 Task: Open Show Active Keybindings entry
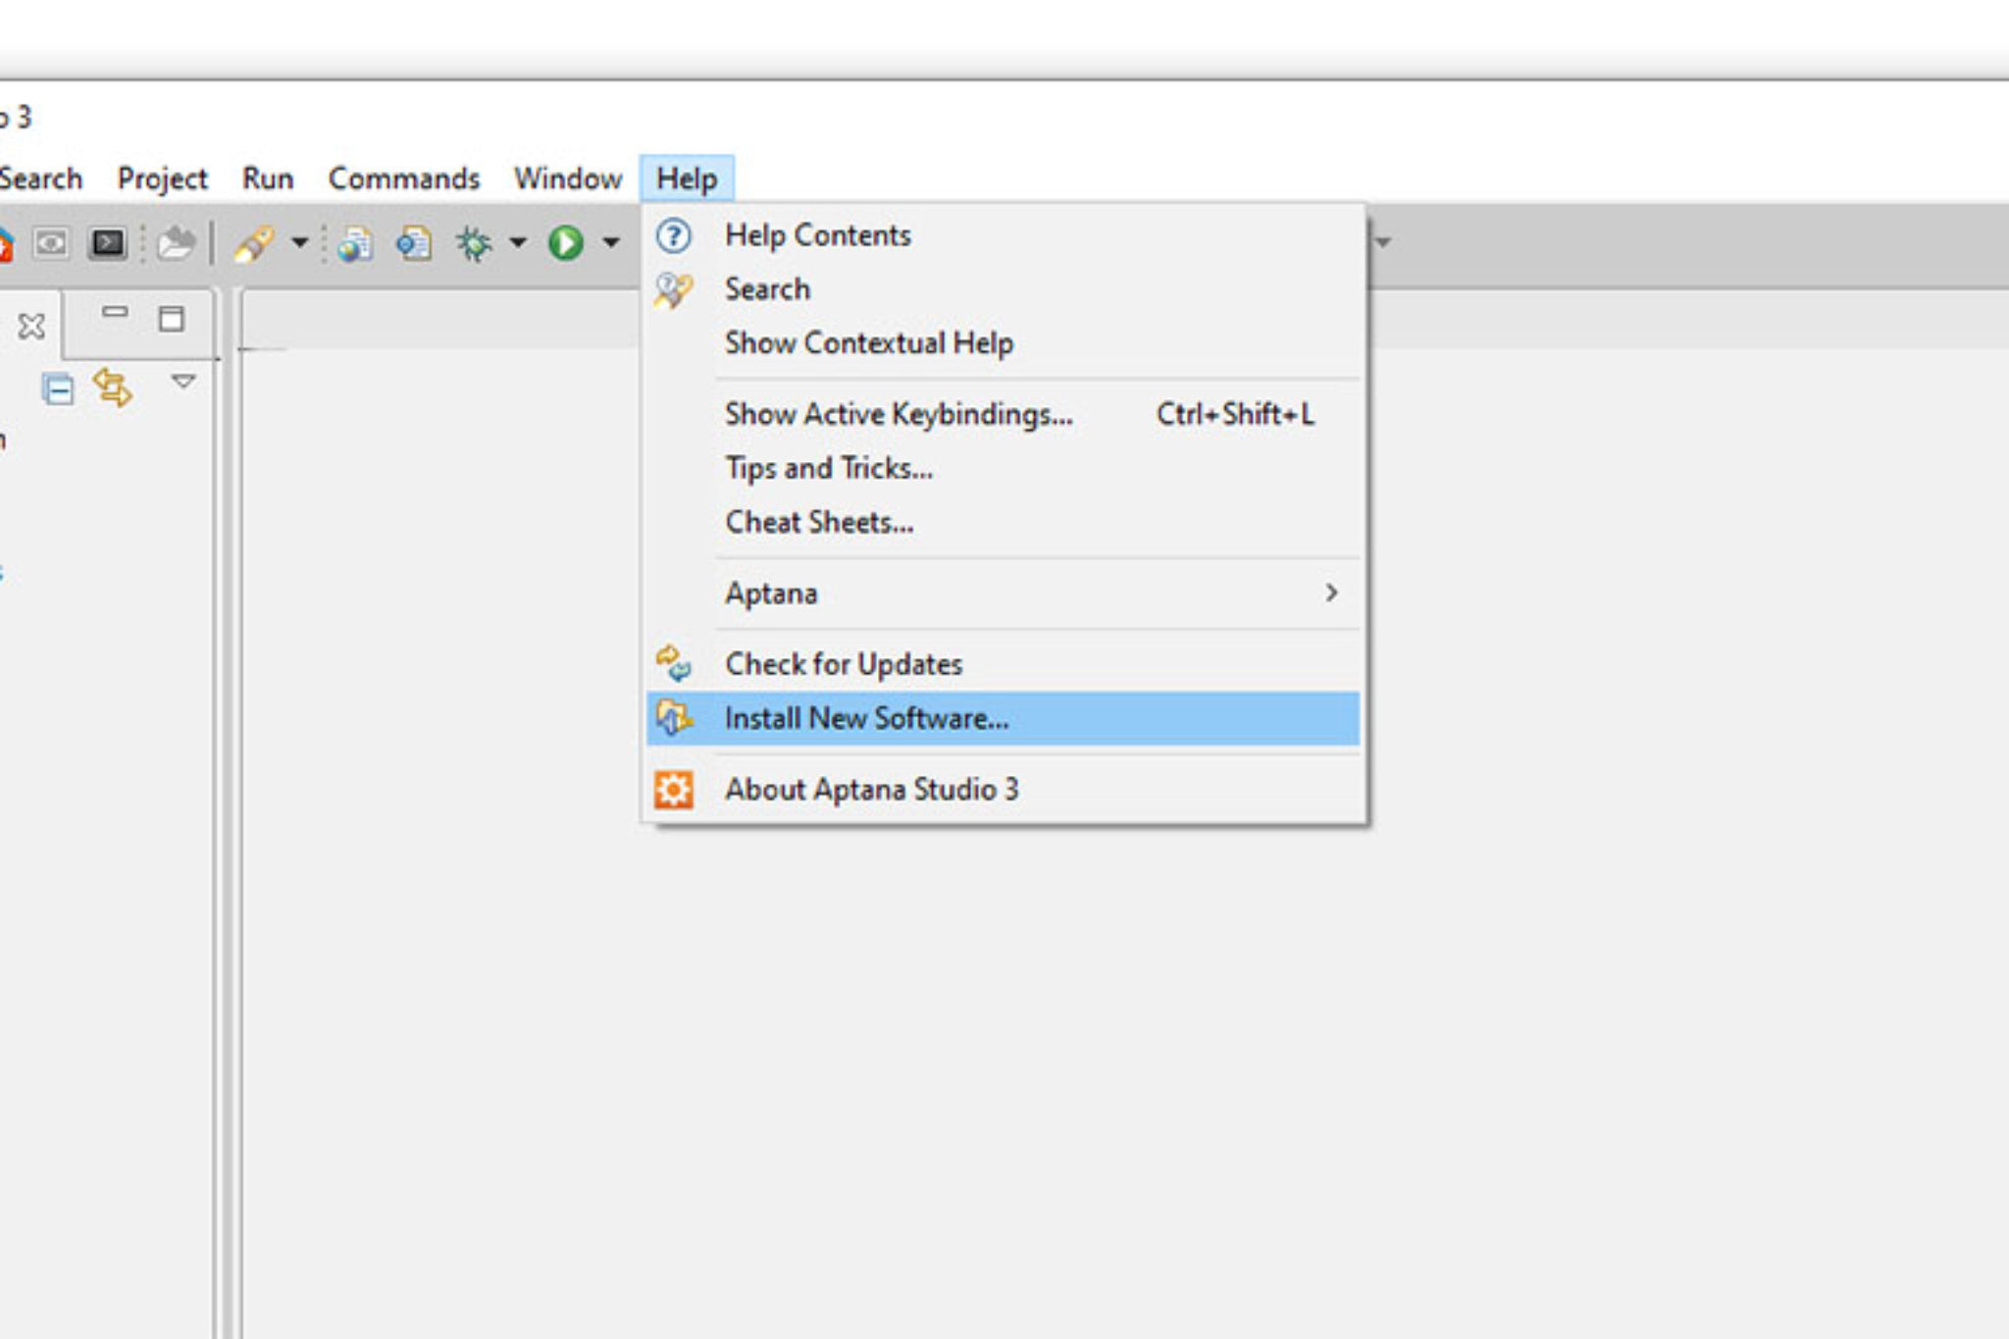coord(1003,414)
